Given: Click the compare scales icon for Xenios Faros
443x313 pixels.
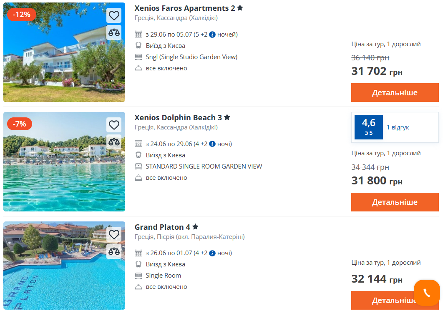Looking at the screenshot, I should coord(114,32).
